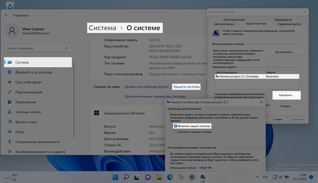Screen dimensions: 318x183
Task: Open Snipping Tool from taskbar
Action: tap(181, 177)
